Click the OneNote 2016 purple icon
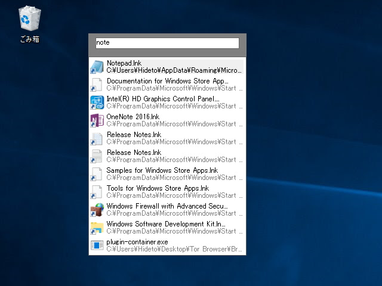382x286 pixels. click(x=97, y=120)
